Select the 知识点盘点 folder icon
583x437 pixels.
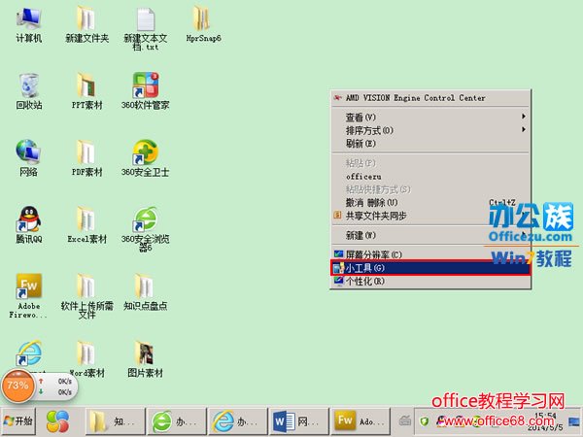click(x=146, y=292)
